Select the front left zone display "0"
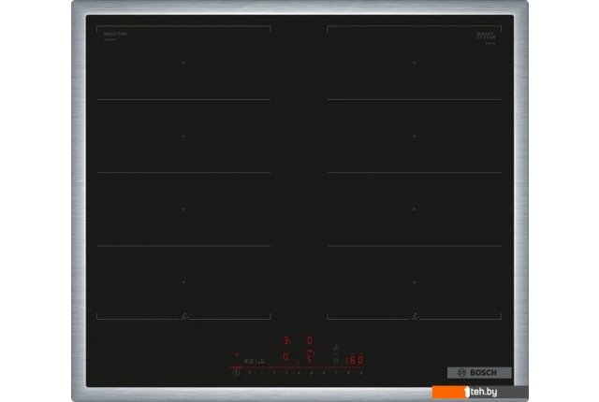Image resolution: width=599 pixels, height=402 pixels. (286, 357)
